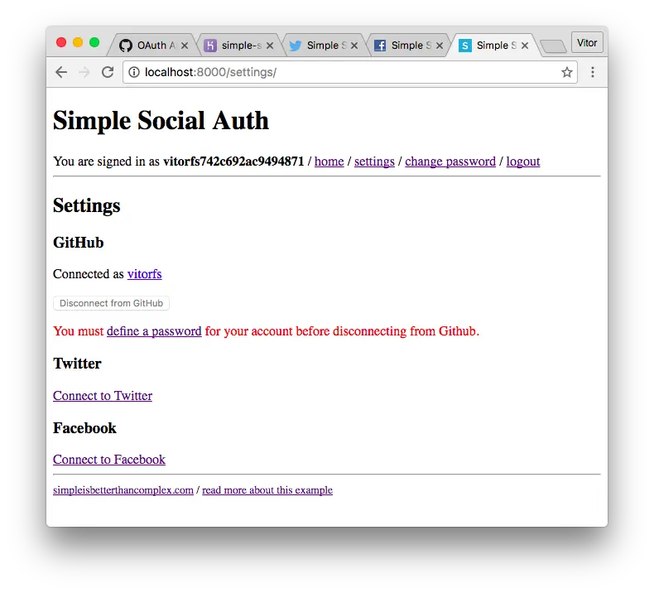Reload the page with the refresh icon
Viewport: 654px width, 593px height.
[x=108, y=72]
